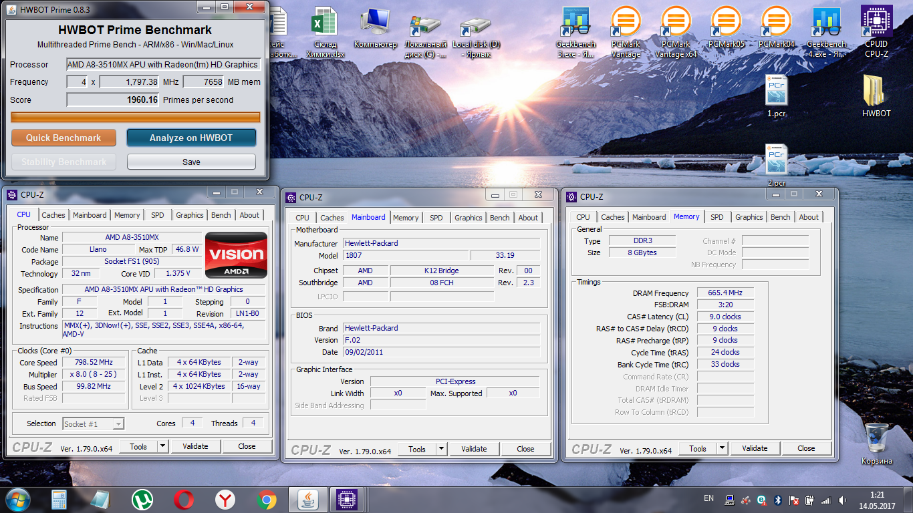
Task: Click the ESET antivirus tray icon
Action: click(762, 500)
